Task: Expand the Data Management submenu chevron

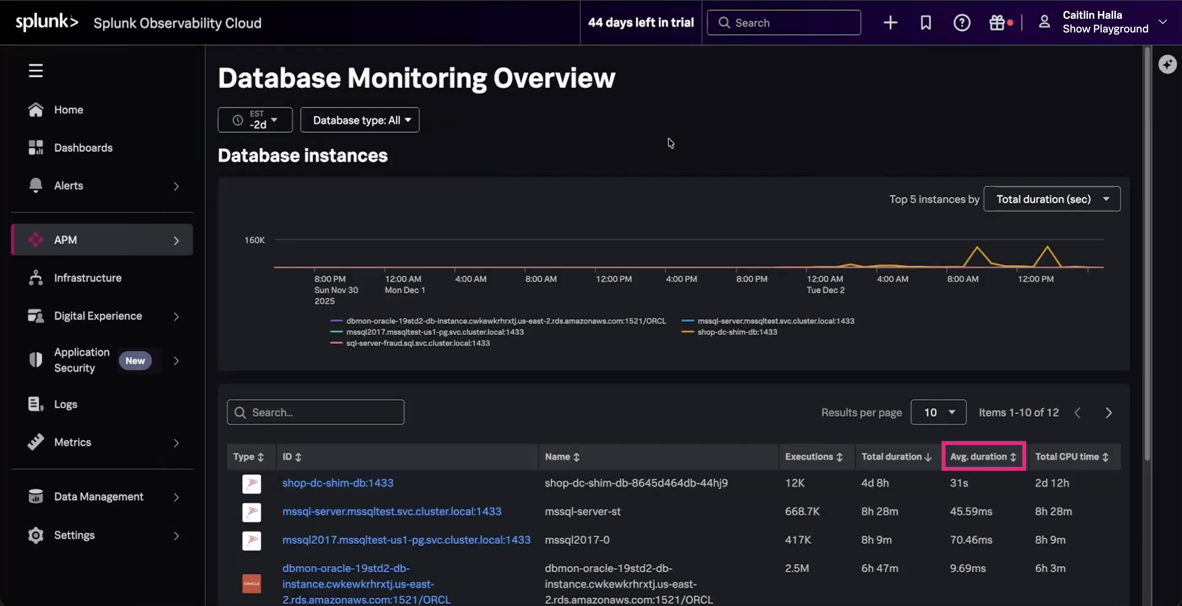Action: point(176,497)
